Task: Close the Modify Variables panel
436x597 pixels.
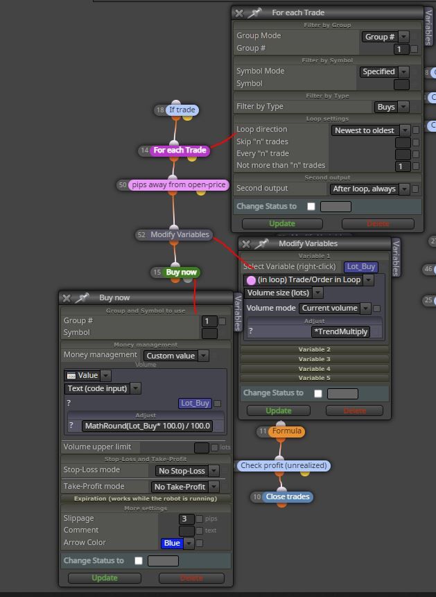Action: [x=246, y=244]
